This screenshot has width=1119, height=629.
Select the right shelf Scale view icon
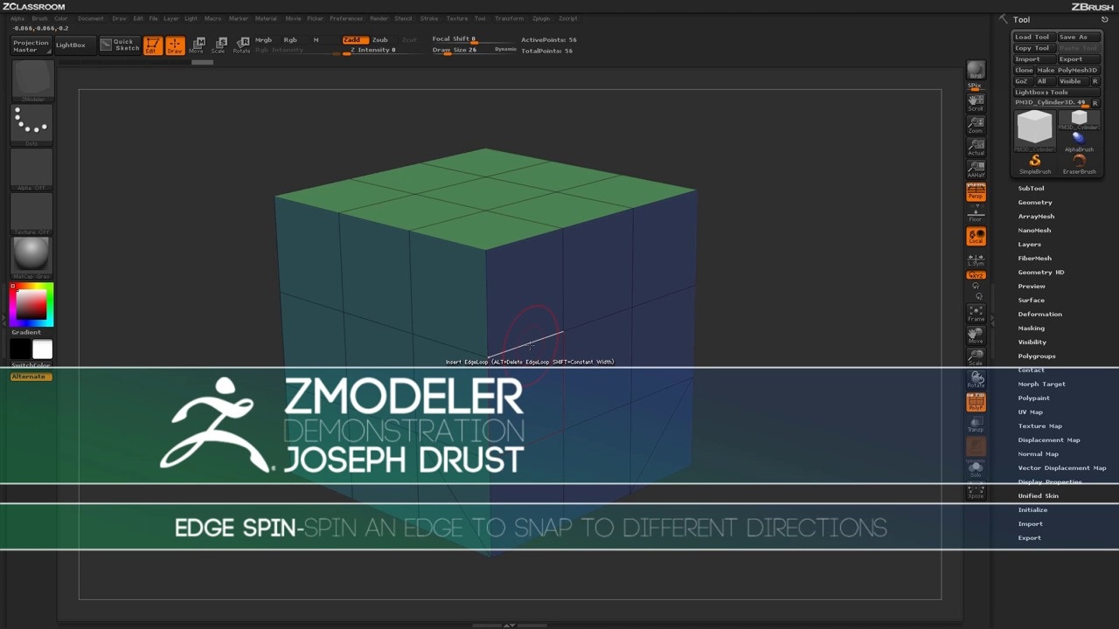[x=976, y=356]
